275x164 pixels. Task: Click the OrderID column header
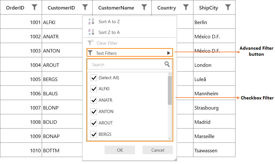[x=21, y=7]
